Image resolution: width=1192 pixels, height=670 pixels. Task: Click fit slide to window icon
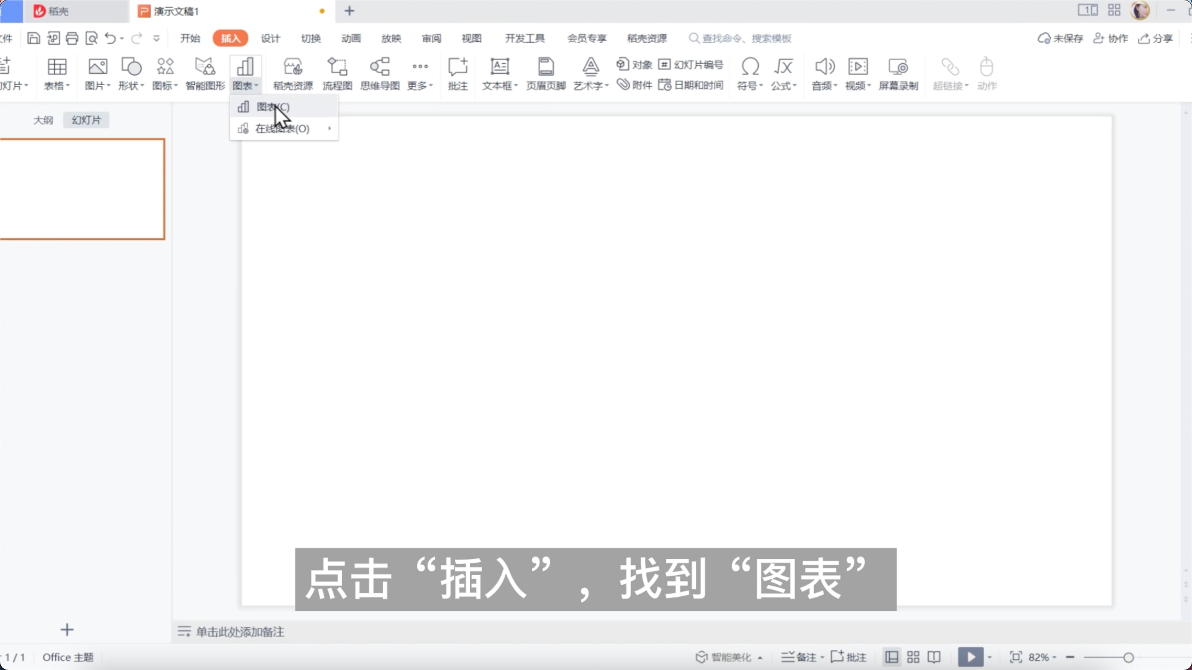pyautogui.click(x=1016, y=657)
